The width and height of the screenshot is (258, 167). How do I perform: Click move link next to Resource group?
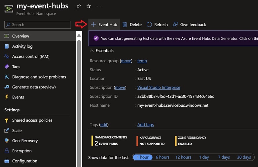(126, 61)
